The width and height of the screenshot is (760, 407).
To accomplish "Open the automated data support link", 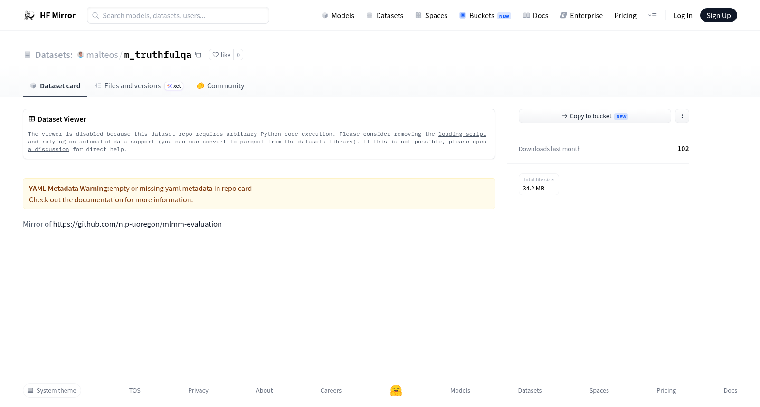I will coord(117,142).
